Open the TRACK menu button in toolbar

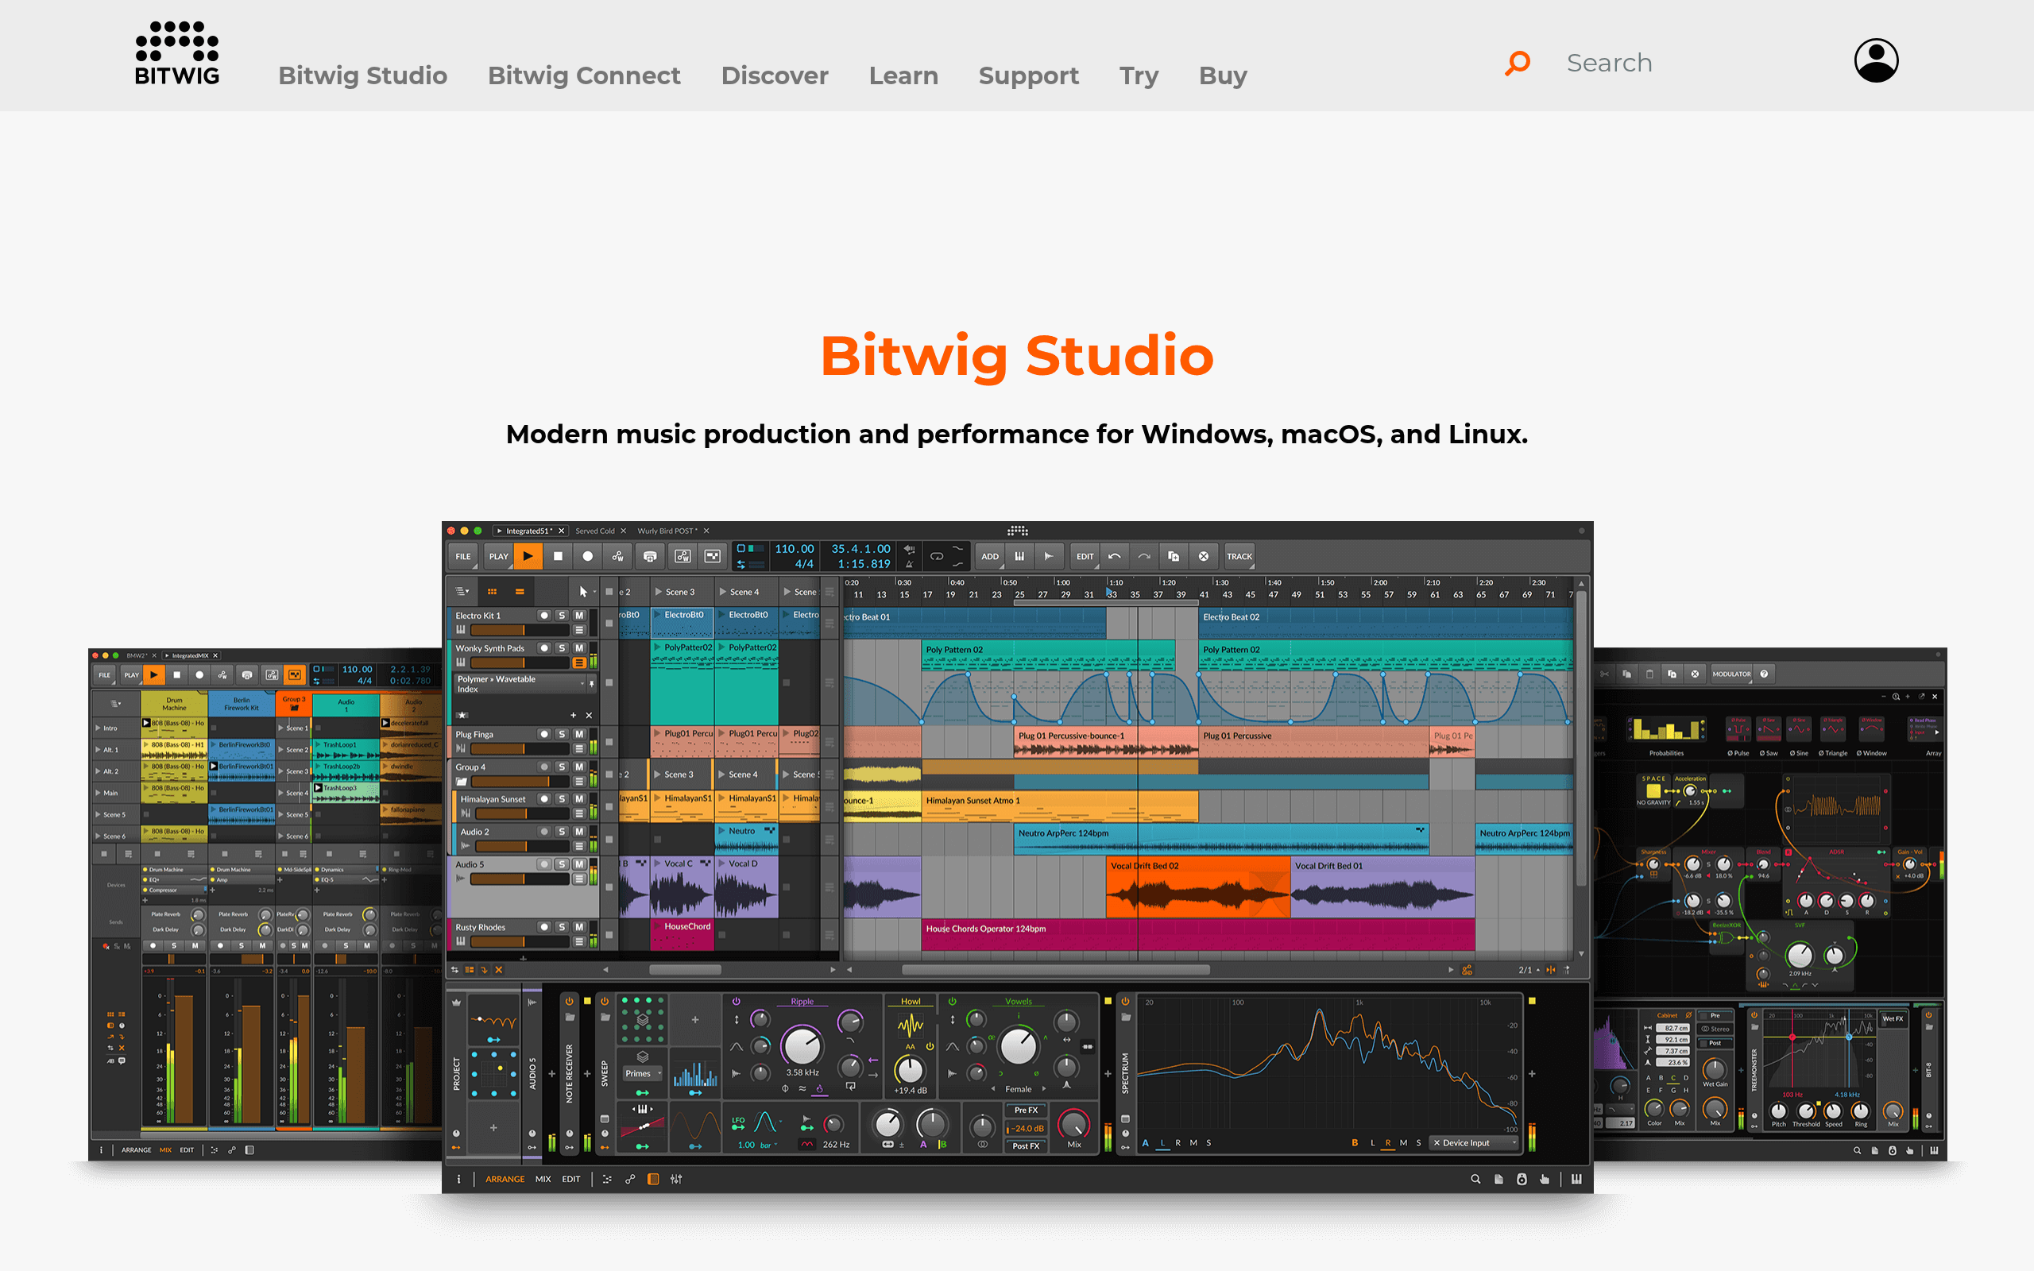point(1239,555)
